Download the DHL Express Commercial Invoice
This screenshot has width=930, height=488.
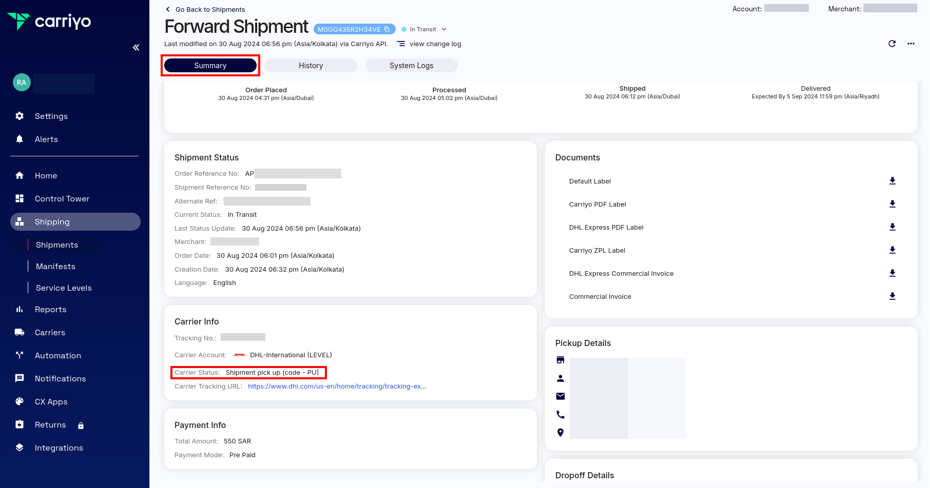(893, 273)
